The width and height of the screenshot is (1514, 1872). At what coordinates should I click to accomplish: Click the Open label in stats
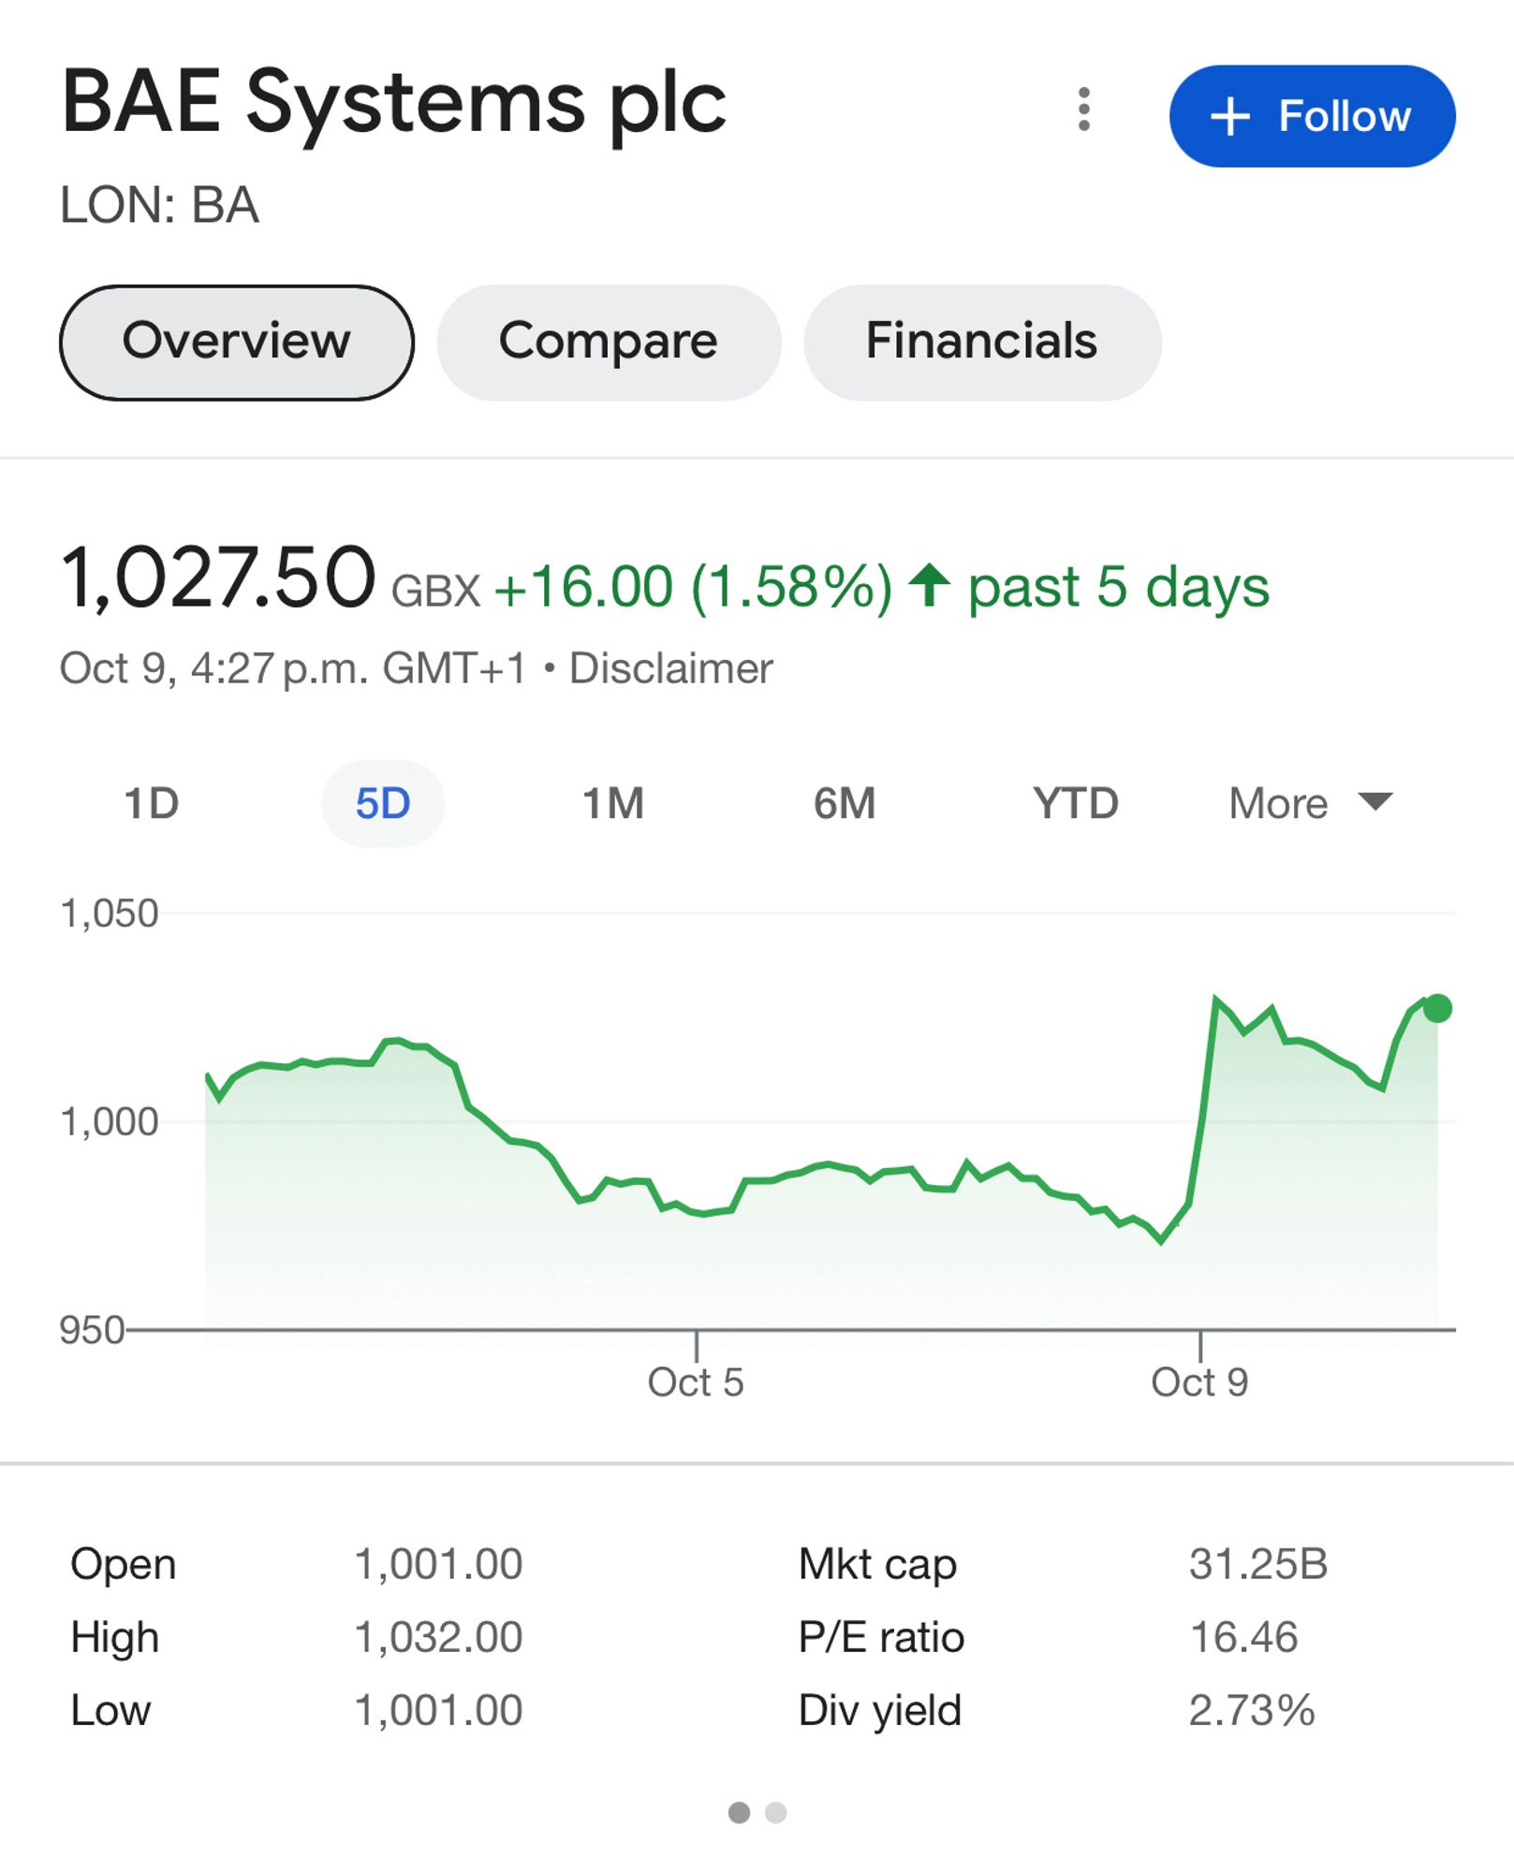(124, 1564)
